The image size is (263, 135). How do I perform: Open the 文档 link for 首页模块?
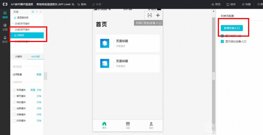(x=39, y=96)
